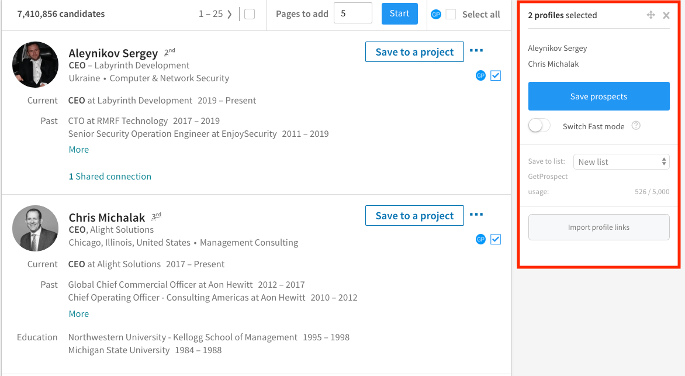Viewport: 685px width, 376px height.
Task: Click the 526 / 5,000 usage value
Action: (x=652, y=191)
